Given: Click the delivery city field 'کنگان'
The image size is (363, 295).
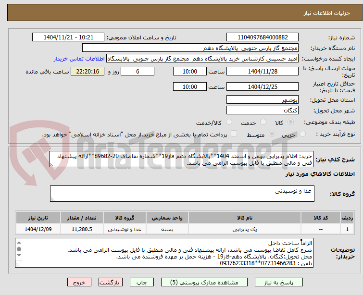Looking at the screenshot, I should point(263,110).
